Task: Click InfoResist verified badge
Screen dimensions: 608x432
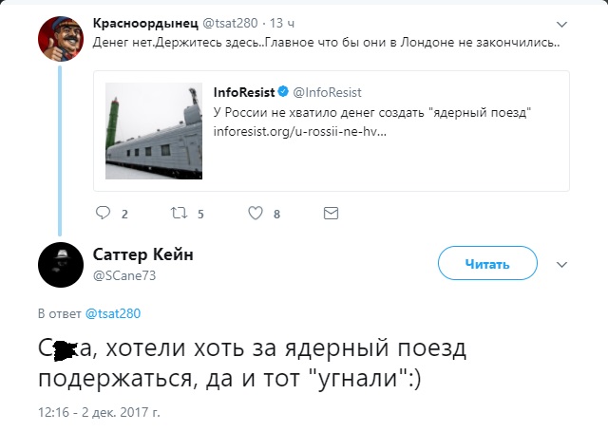Action: tap(283, 92)
